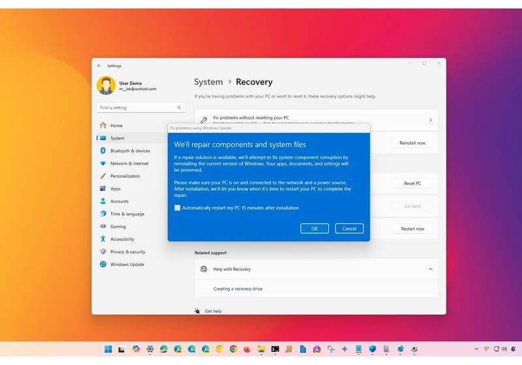Expand Fix problems without resetting chevron
Viewport: 522px width, 365px height.
tap(431, 120)
